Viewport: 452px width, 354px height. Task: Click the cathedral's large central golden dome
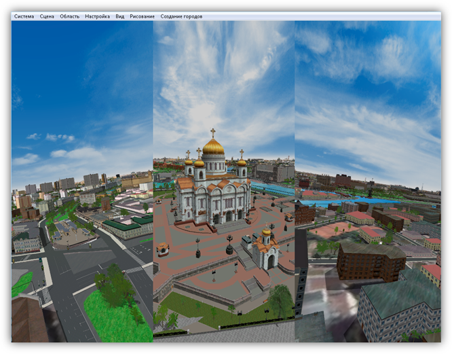coord(213,145)
